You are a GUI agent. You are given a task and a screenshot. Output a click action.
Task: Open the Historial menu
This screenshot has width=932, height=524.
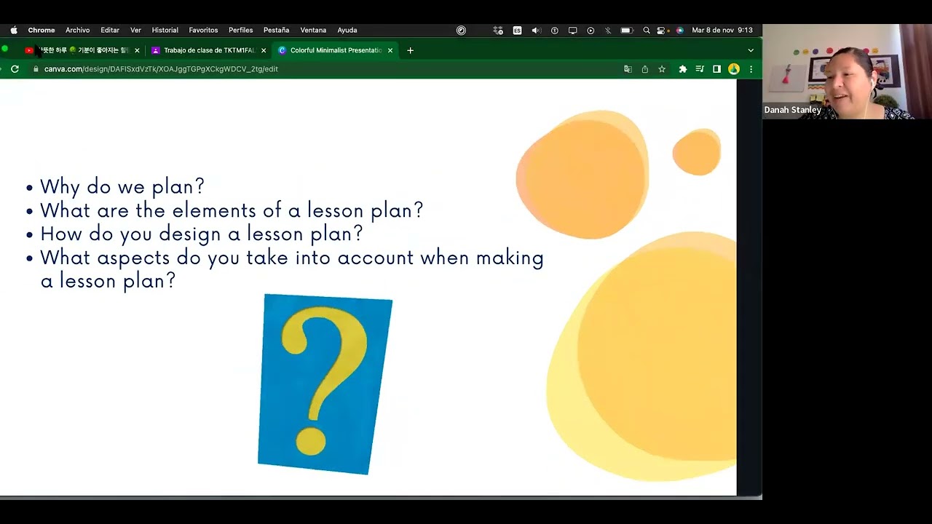point(165,30)
